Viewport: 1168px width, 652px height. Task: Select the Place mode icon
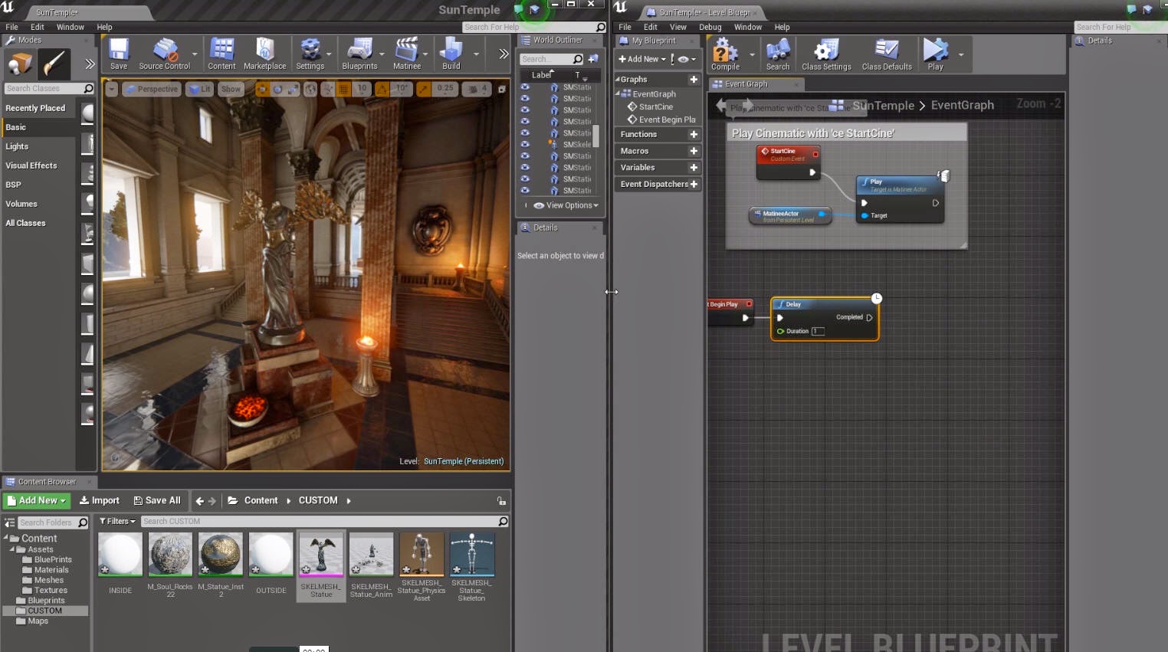[x=21, y=64]
